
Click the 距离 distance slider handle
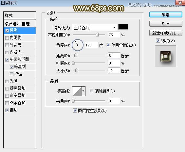click(x=76, y=55)
